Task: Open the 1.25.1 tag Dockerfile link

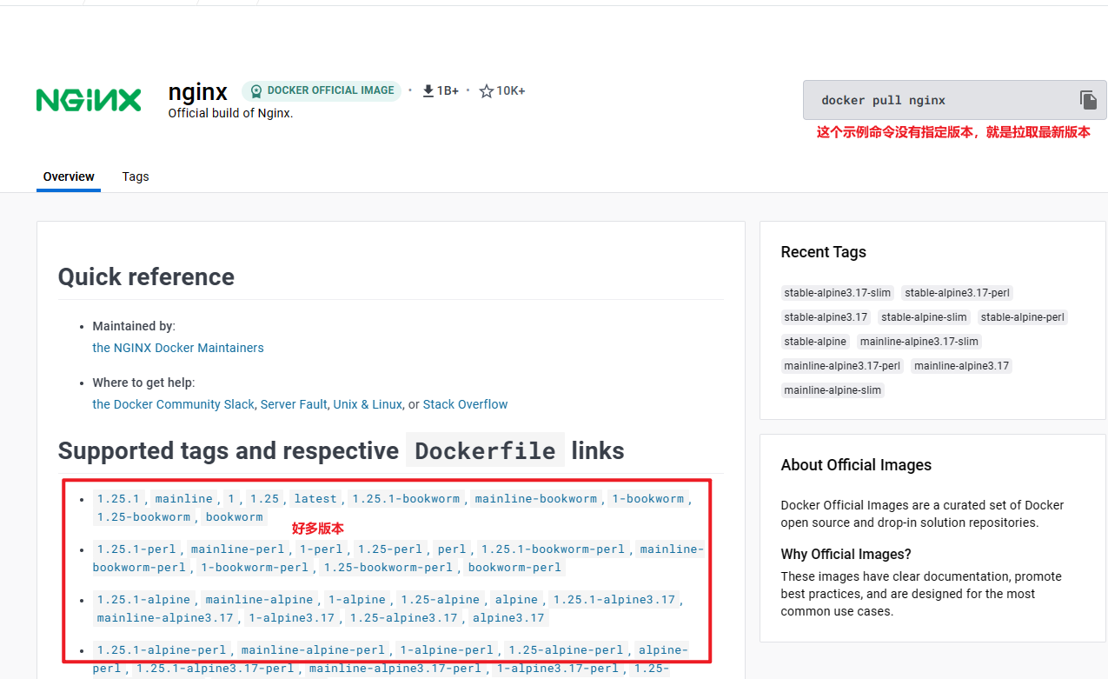Action: point(118,499)
